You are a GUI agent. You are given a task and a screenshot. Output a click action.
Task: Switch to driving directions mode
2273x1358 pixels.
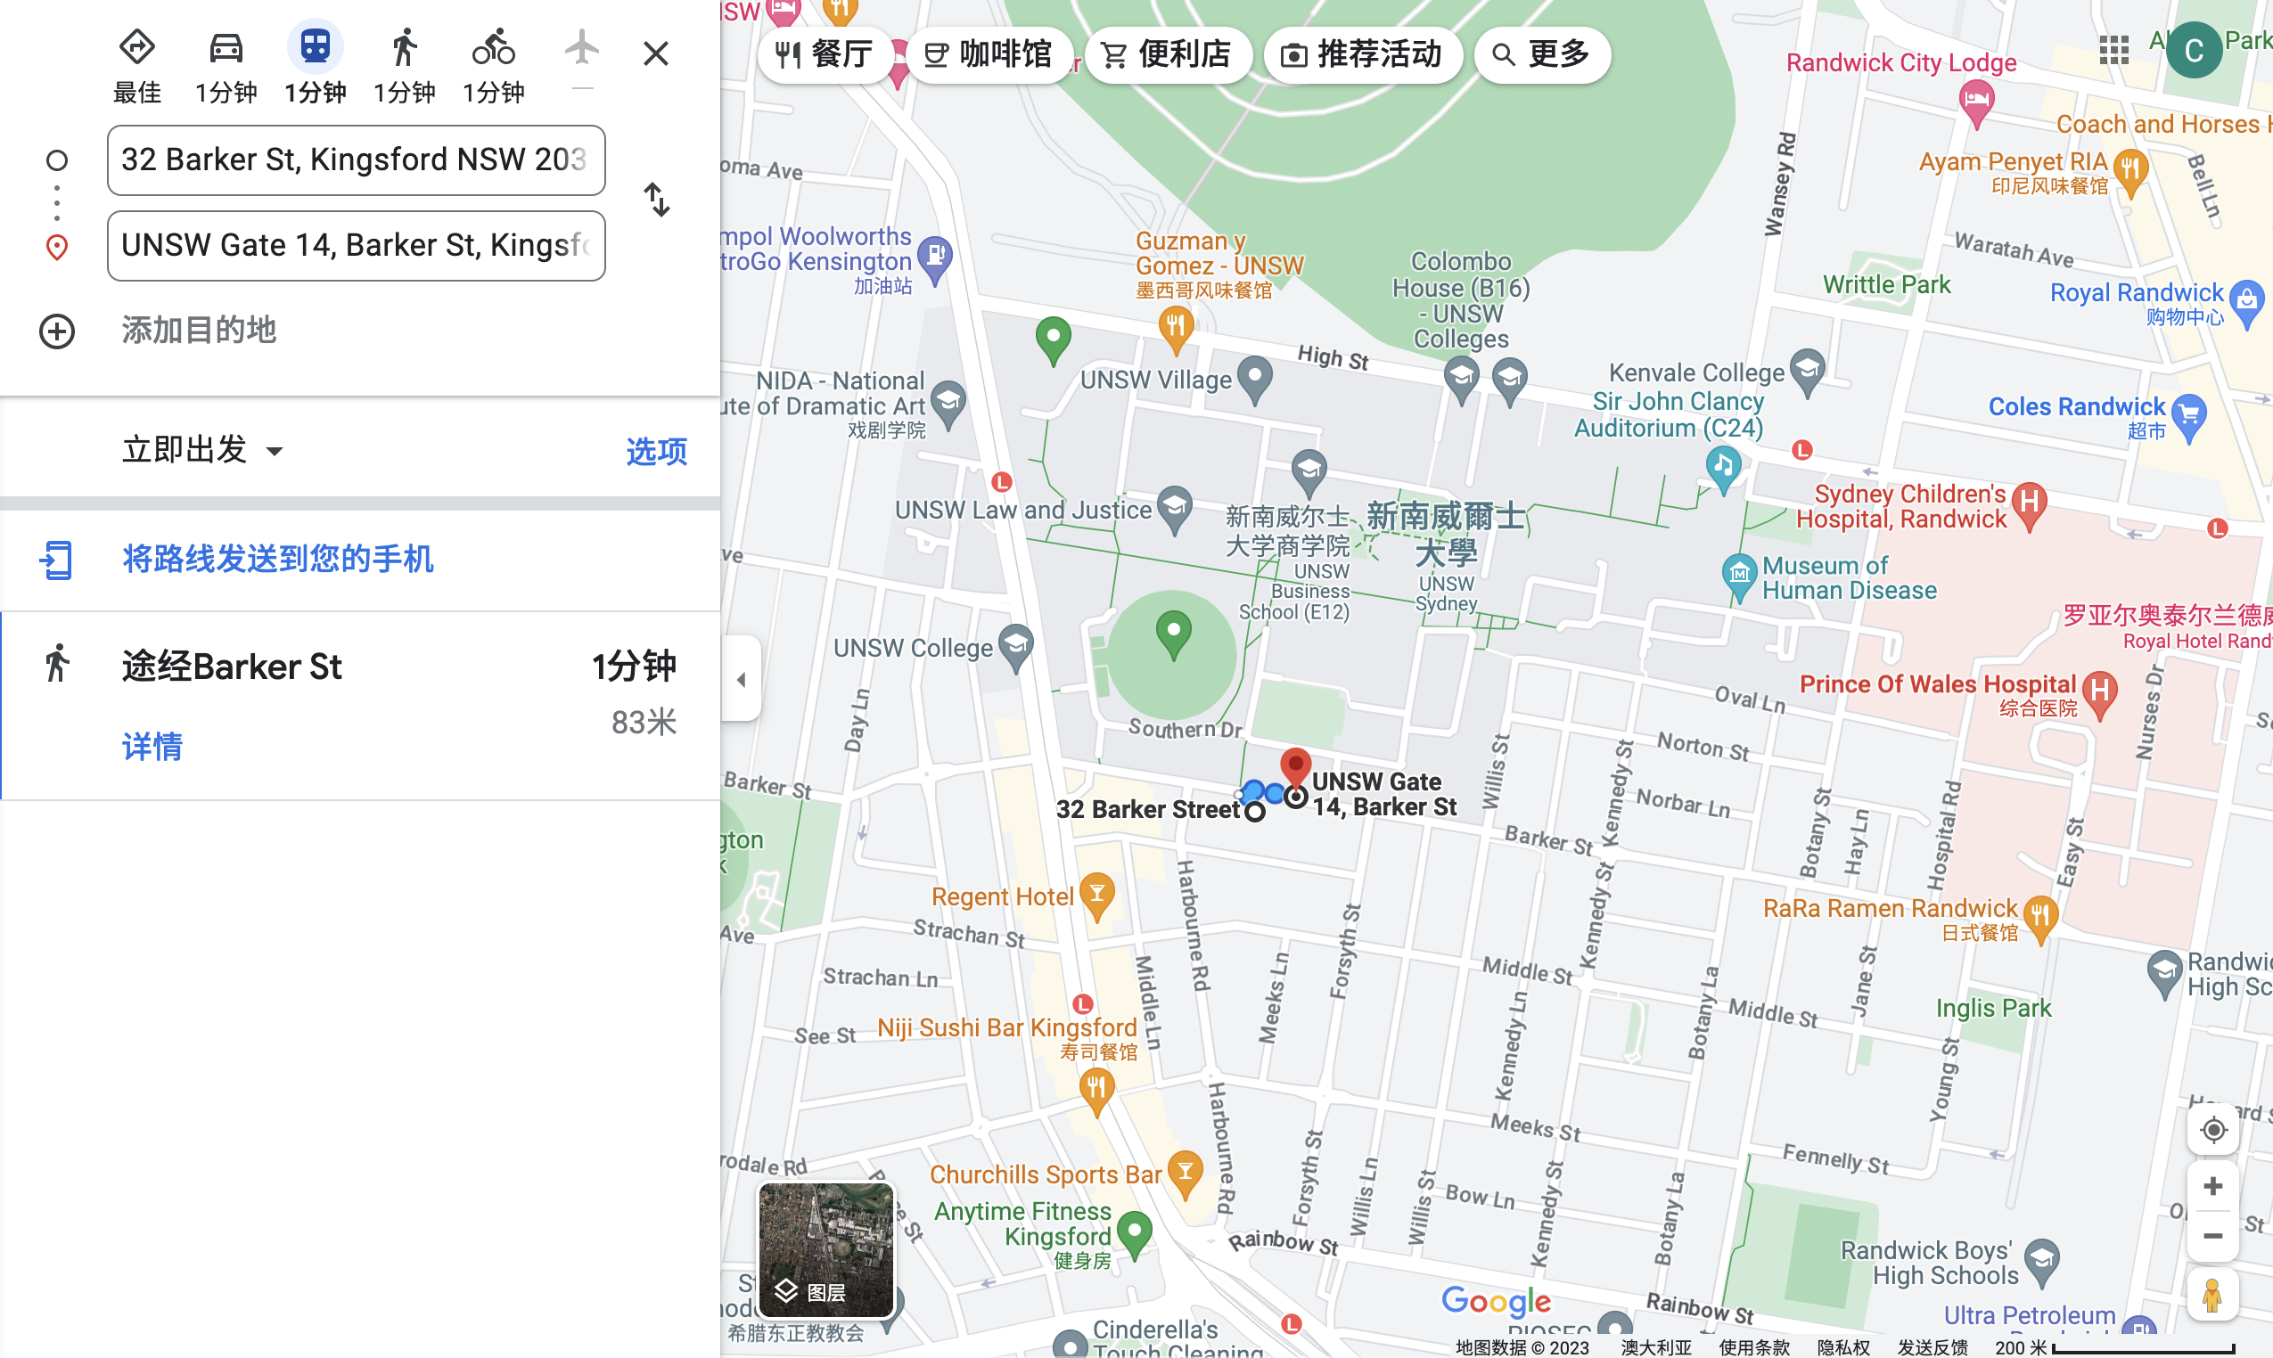pos(226,46)
